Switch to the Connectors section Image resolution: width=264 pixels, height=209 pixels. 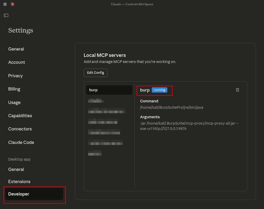pyautogui.click(x=20, y=129)
